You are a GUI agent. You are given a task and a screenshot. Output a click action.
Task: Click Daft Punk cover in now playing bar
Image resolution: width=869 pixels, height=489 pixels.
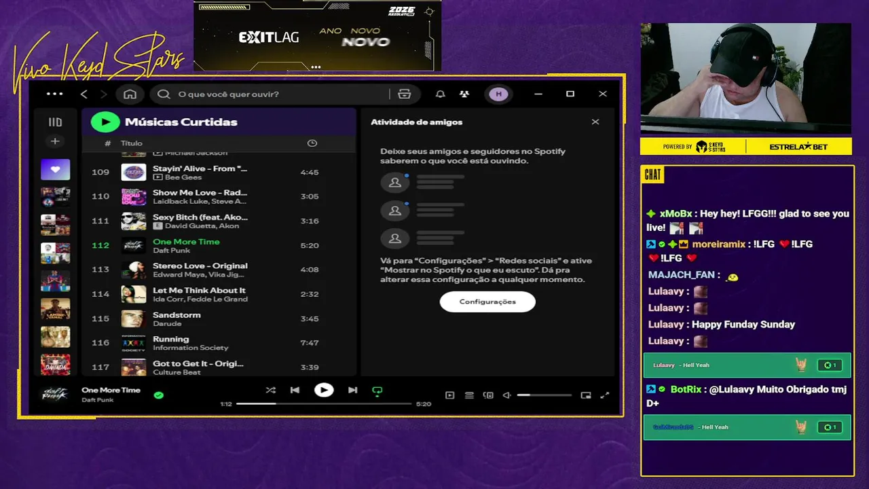55,395
